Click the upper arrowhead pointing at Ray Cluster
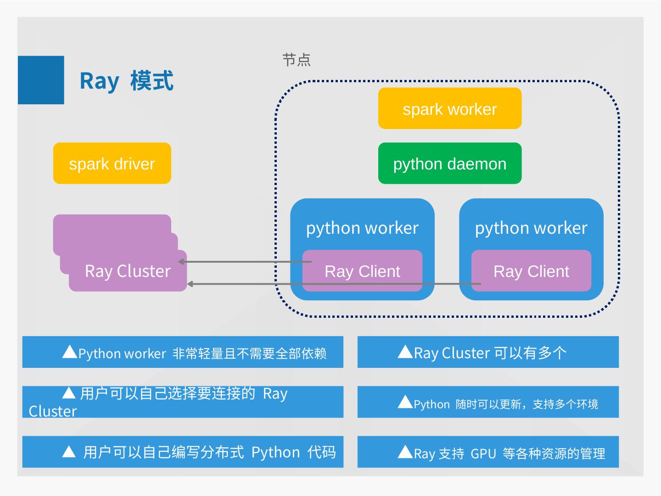 [182, 262]
